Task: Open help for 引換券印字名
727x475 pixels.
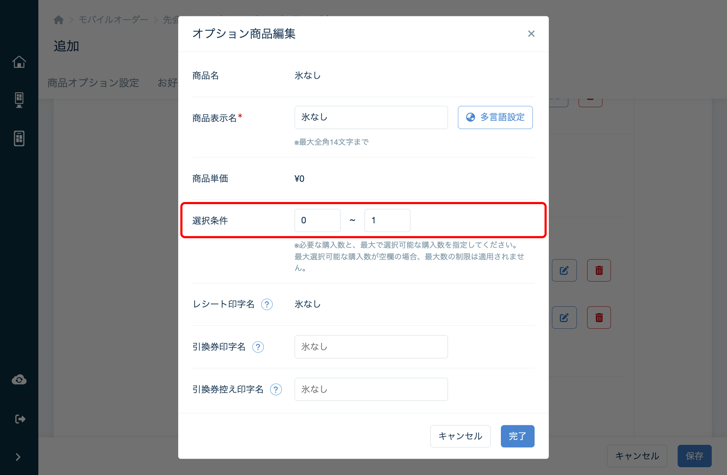Action: (258, 347)
